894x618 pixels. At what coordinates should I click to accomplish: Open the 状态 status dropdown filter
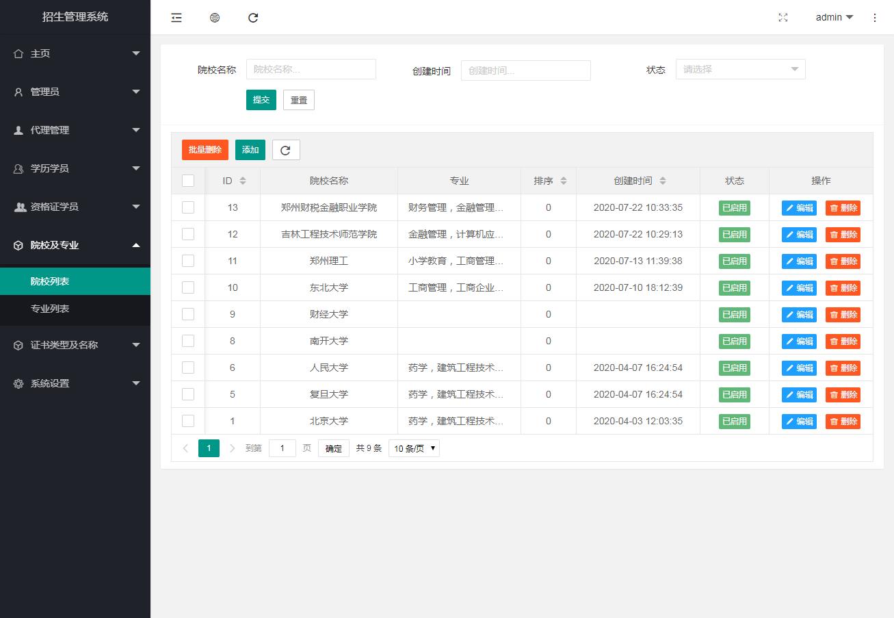[x=740, y=69]
